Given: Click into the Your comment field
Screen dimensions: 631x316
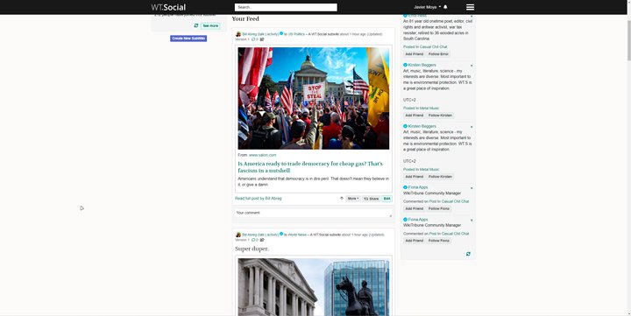Looking at the screenshot, I should pos(314,213).
